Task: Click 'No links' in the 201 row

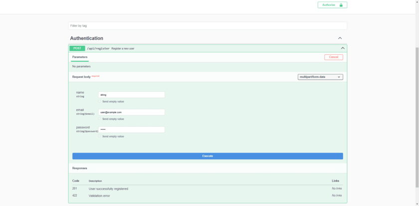Action: 337,189
